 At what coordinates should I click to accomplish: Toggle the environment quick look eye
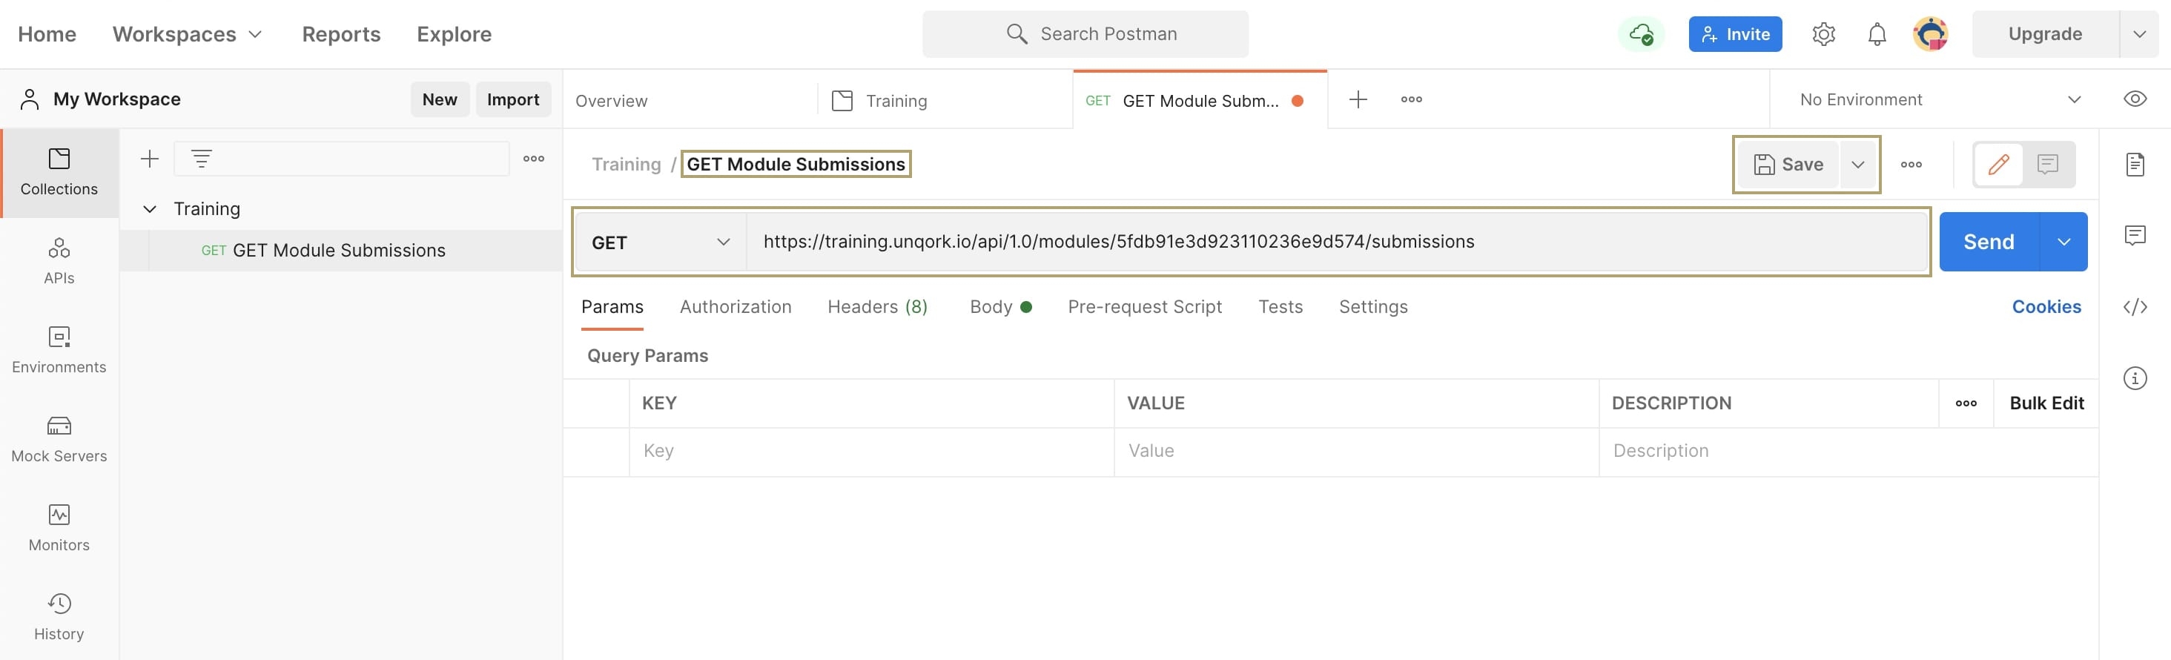pyautogui.click(x=2135, y=99)
